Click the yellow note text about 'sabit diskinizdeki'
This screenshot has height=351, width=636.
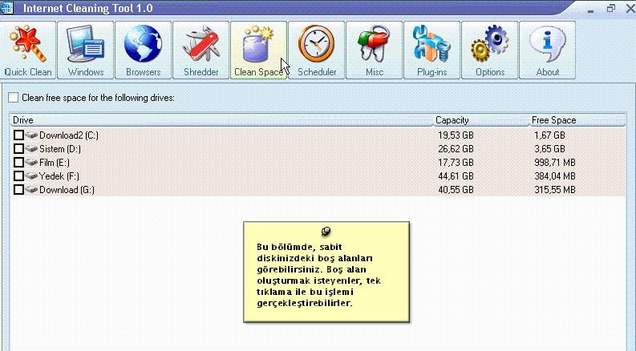tap(319, 275)
